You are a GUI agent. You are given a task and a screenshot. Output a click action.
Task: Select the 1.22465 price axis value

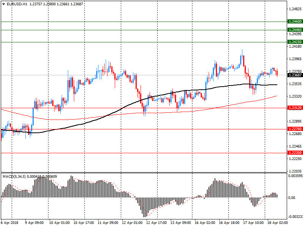coord(295,146)
